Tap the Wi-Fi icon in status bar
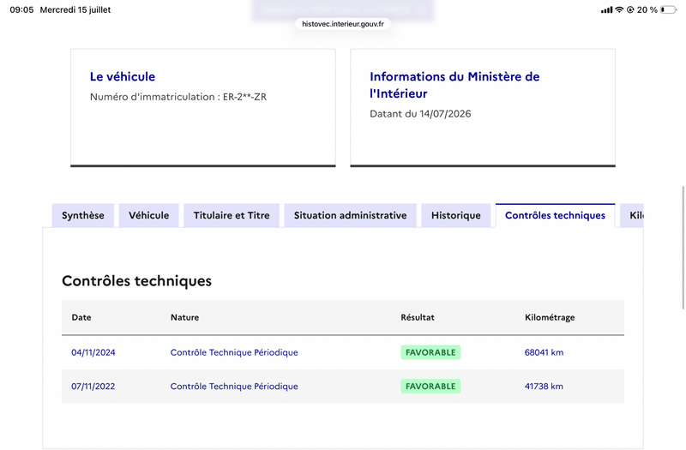 pyautogui.click(x=619, y=9)
